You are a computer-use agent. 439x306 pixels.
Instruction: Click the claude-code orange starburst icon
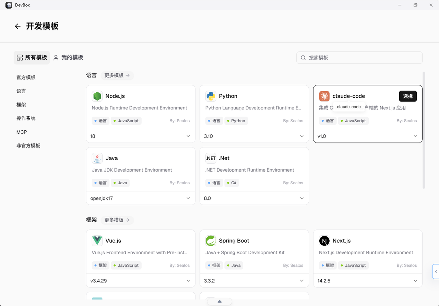pyautogui.click(x=324, y=96)
